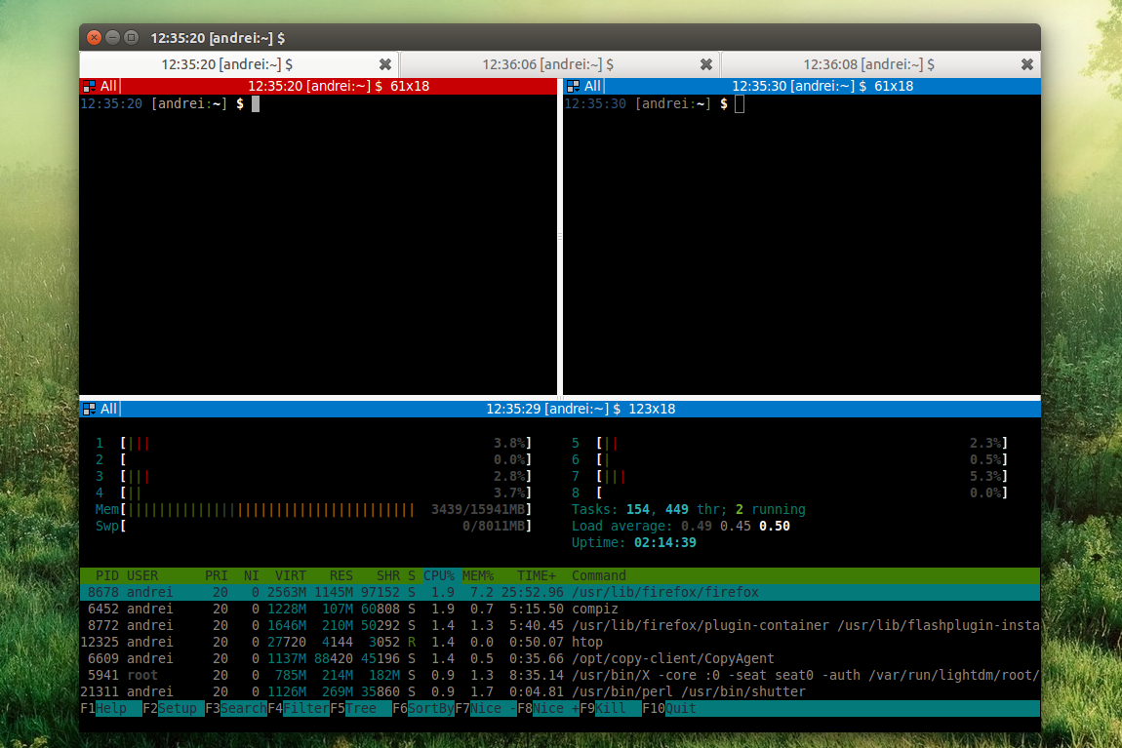Select the /usr/bin/shutter process row
Viewport: 1122px width, 748px height.
click(560, 691)
